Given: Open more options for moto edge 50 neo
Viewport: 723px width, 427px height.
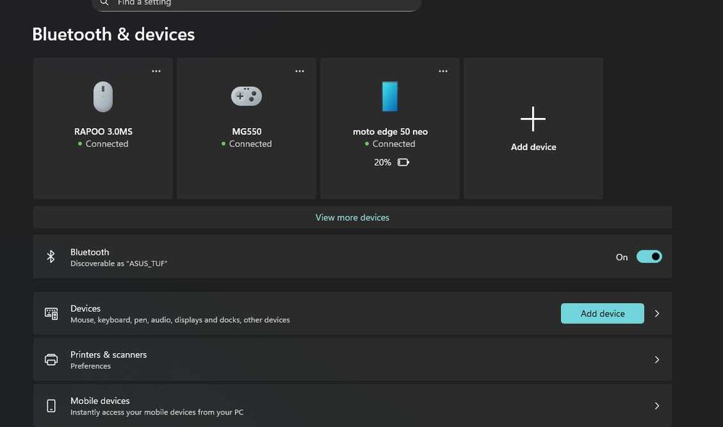Looking at the screenshot, I should pyautogui.click(x=443, y=71).
